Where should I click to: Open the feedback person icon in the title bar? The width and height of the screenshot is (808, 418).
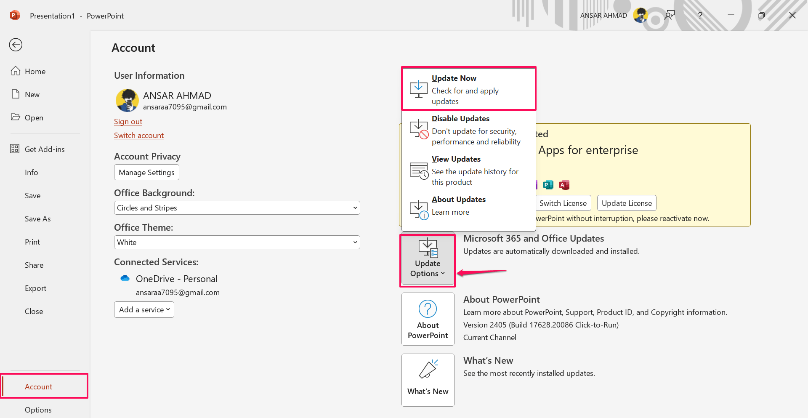pyautogui.click(x=670, y=15)
